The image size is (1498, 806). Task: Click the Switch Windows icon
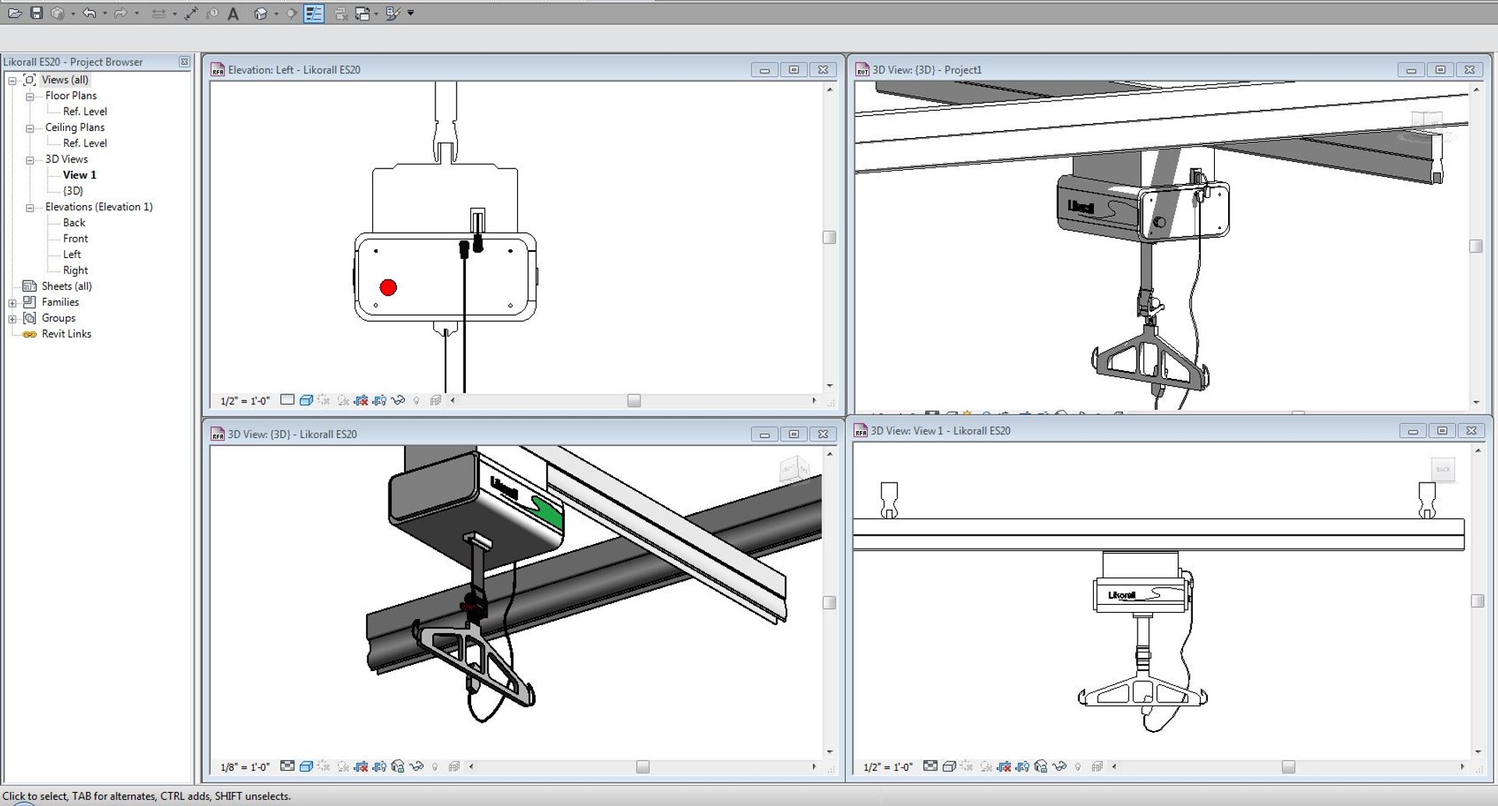point(363,14)
